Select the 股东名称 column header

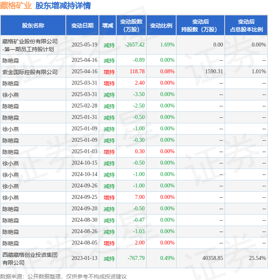(33, 26)
